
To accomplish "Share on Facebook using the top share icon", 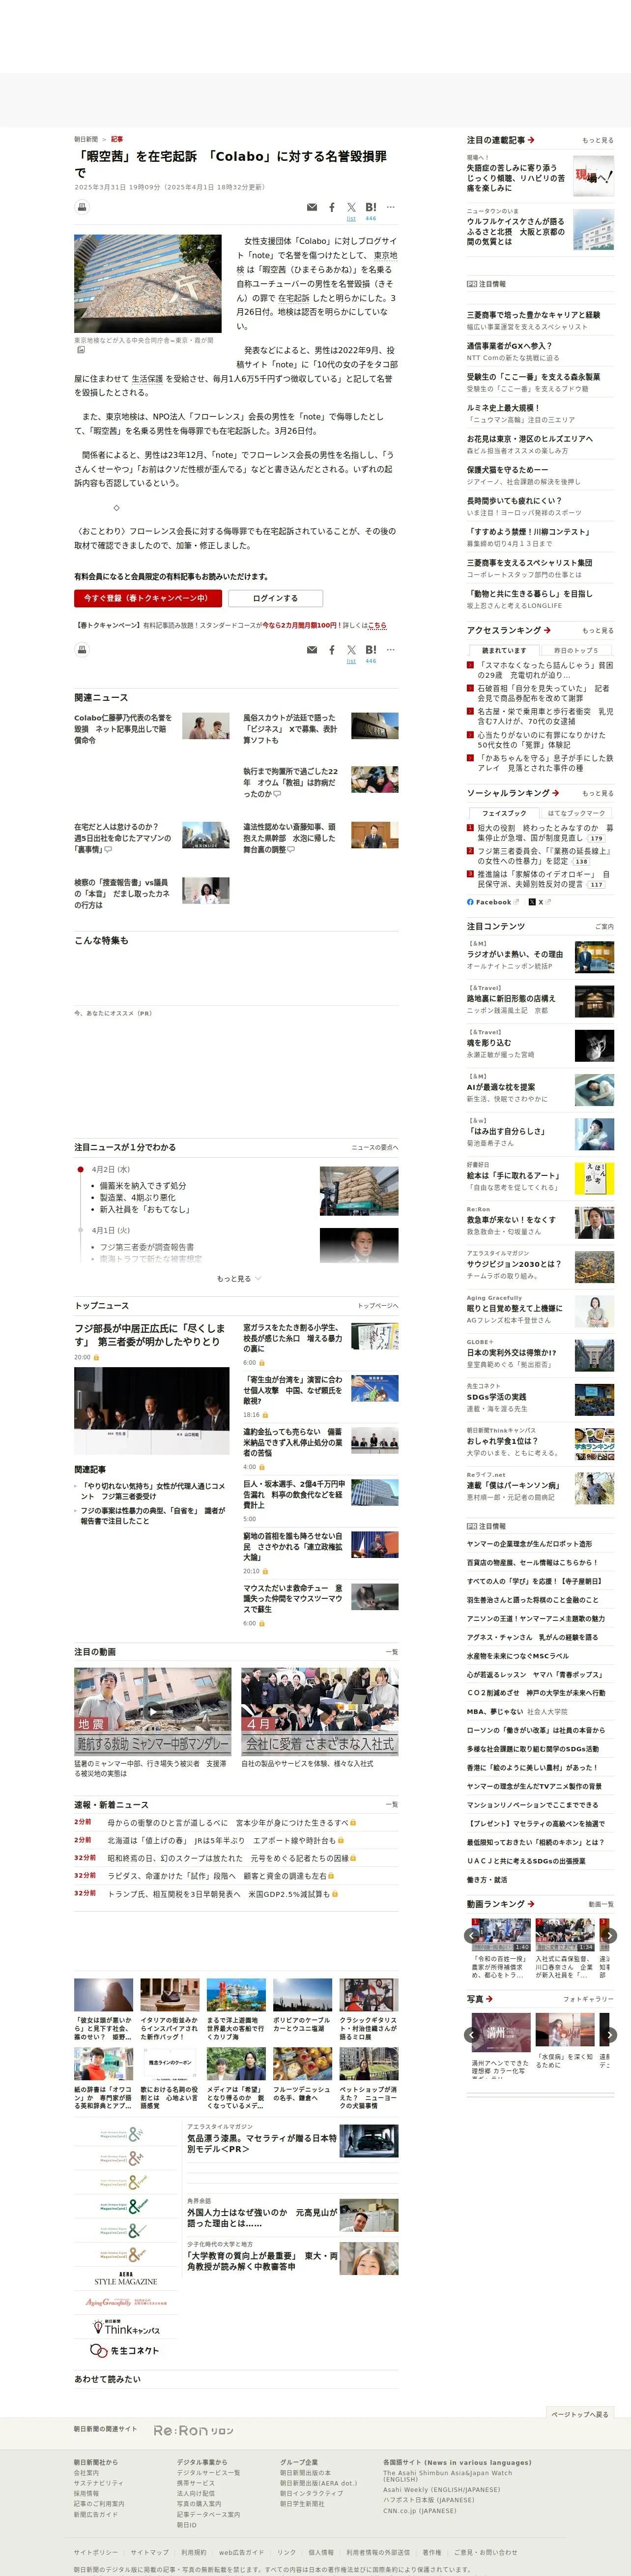I will (332, 207).
